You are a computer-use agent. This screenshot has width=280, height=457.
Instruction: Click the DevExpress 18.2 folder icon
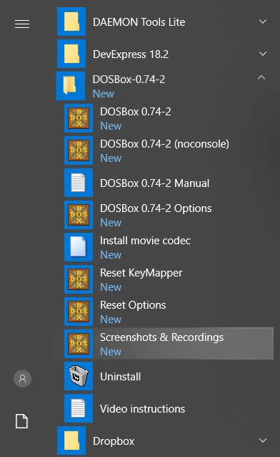click(x=71, y=54)
